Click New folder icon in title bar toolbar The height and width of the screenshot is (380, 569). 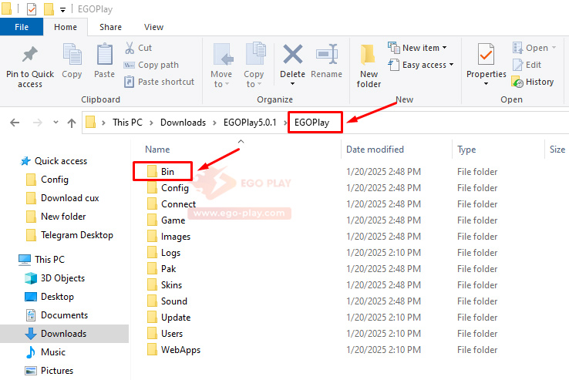(49, 9)
